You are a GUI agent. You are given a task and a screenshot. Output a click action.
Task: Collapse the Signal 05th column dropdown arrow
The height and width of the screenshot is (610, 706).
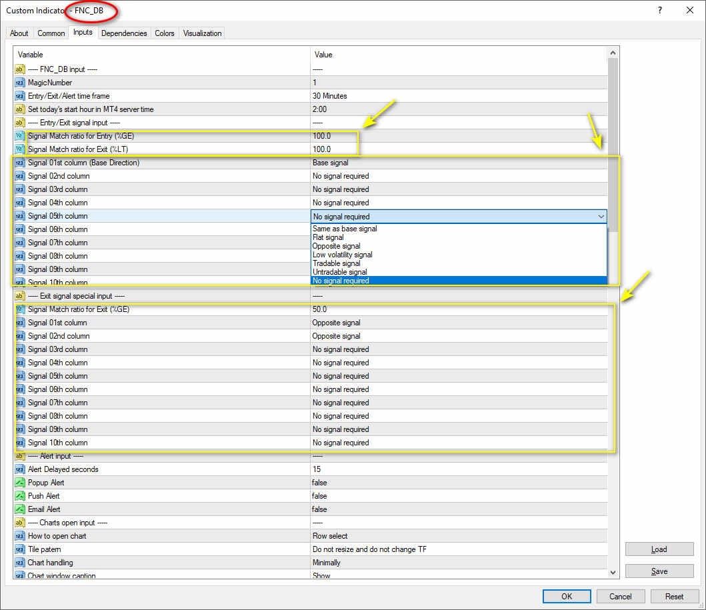click(601, 217)
